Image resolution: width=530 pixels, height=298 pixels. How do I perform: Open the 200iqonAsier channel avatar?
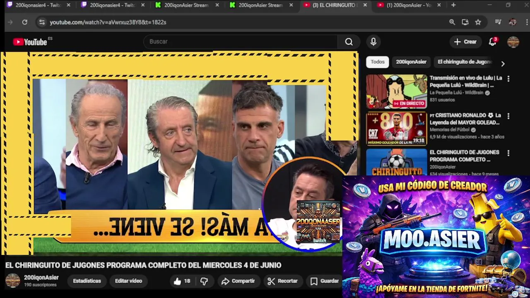click(12, 281)
